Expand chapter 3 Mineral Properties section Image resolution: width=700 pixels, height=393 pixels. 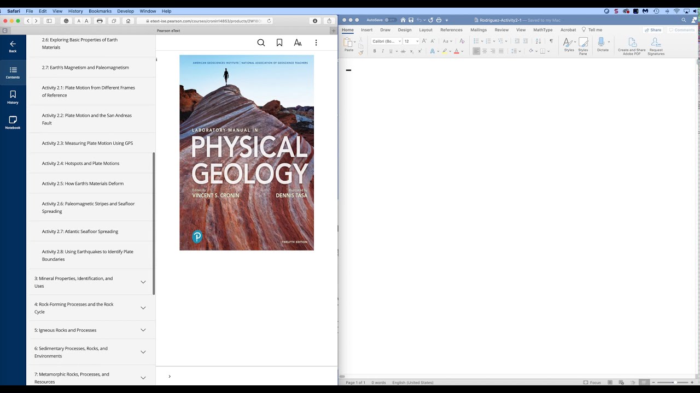point(143,282)
